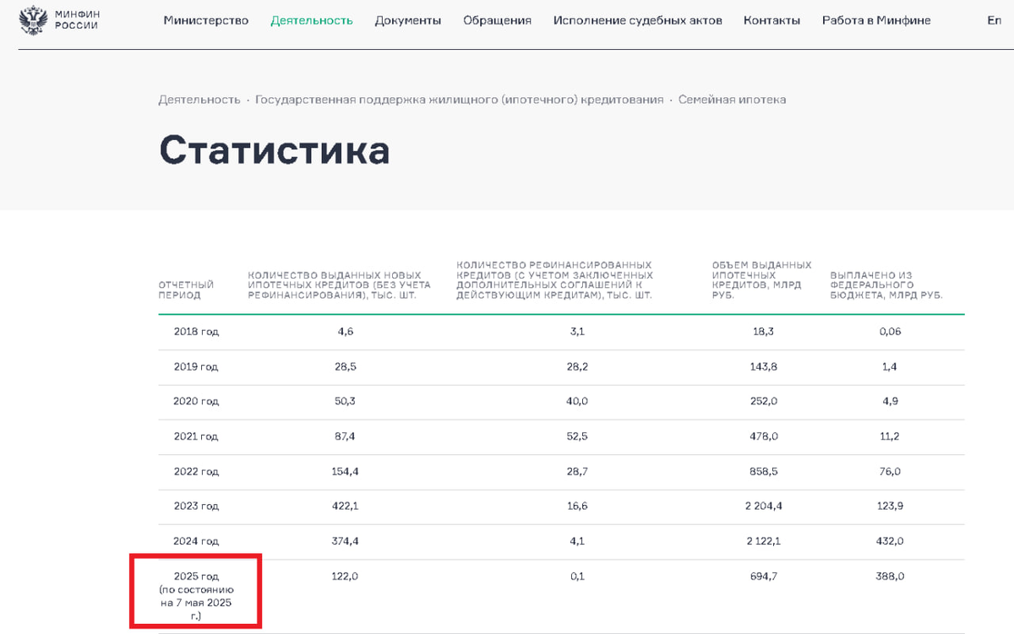The height and width of the screenshot is (634, 1014).
Task: Select the Выплачено из федерального бюджета header
Action: 886,285
